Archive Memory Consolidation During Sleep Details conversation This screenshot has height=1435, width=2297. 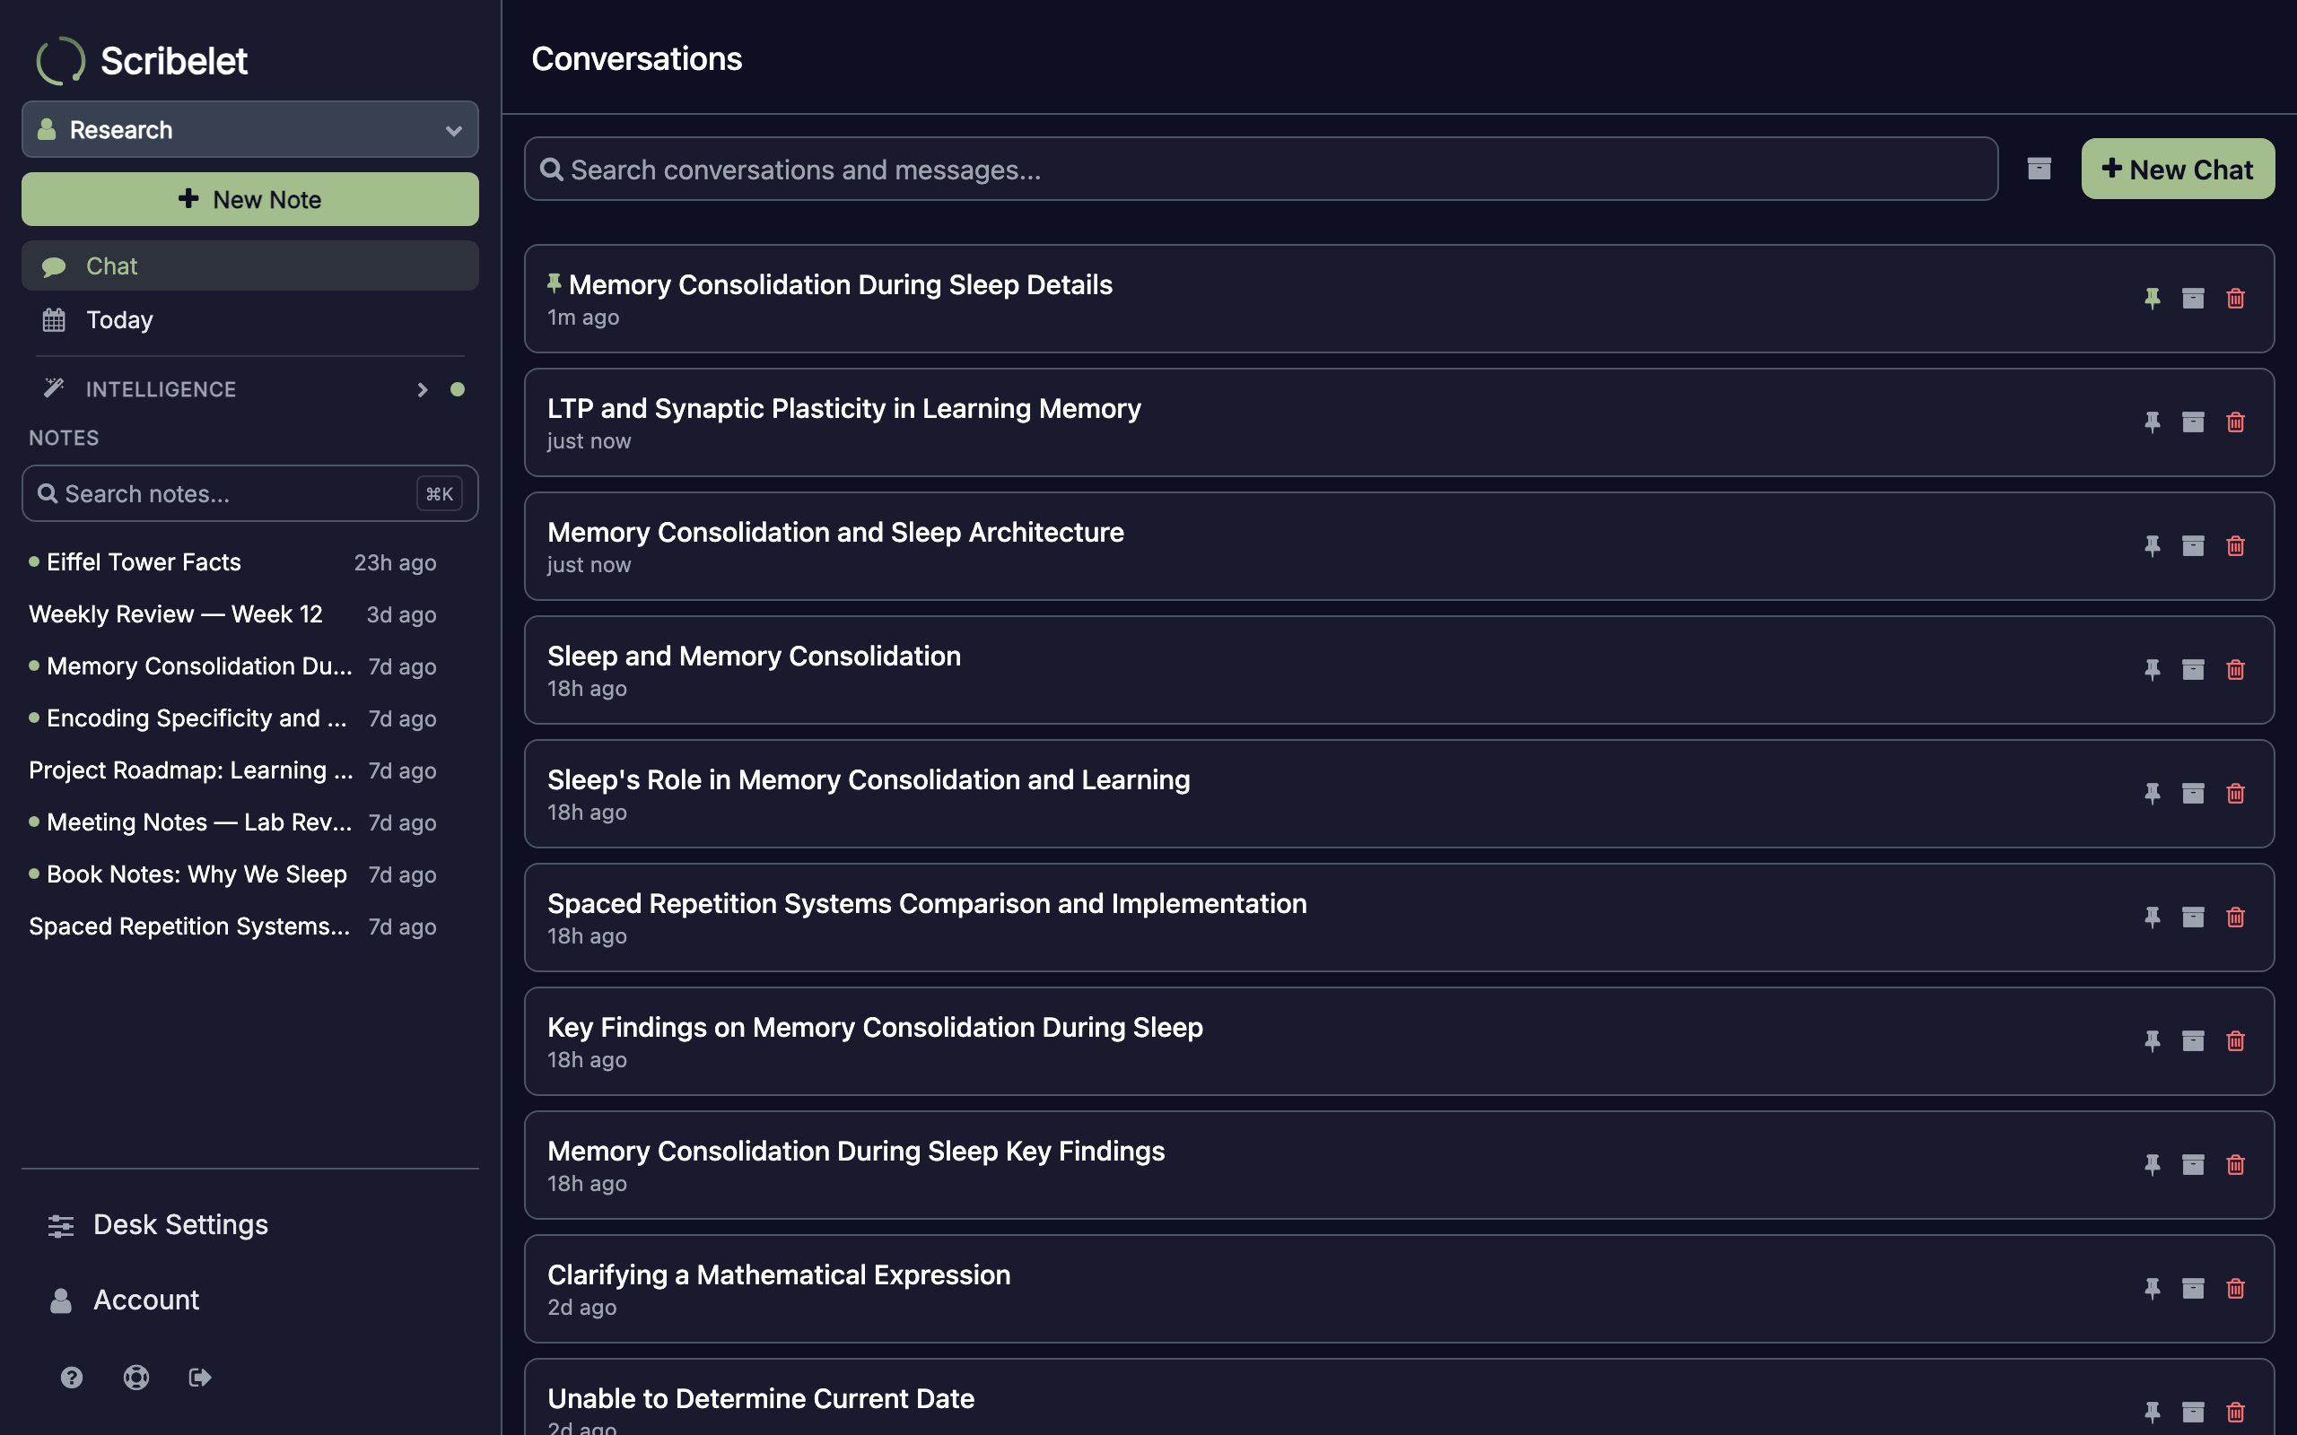[2193, 298]
